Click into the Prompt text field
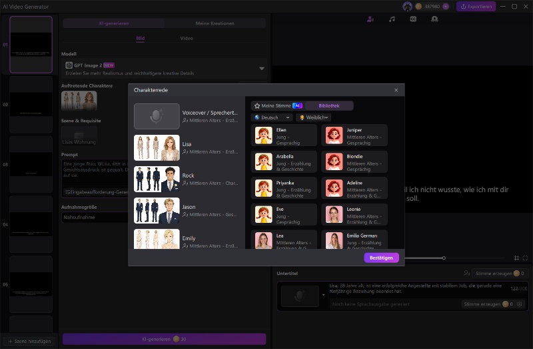 click(95, 173)
